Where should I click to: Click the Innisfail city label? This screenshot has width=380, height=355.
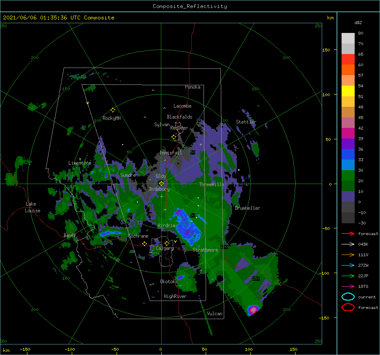click(x=171, y=153)
